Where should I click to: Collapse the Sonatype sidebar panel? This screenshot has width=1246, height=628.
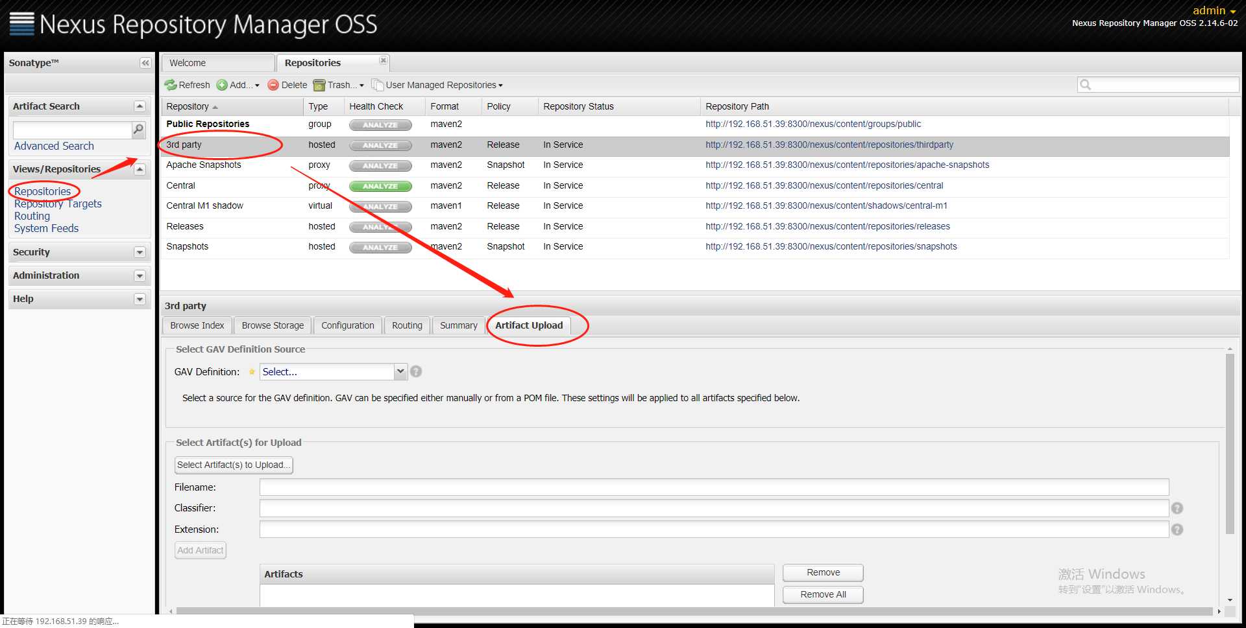pyautogui.click(x=145, y=63)
